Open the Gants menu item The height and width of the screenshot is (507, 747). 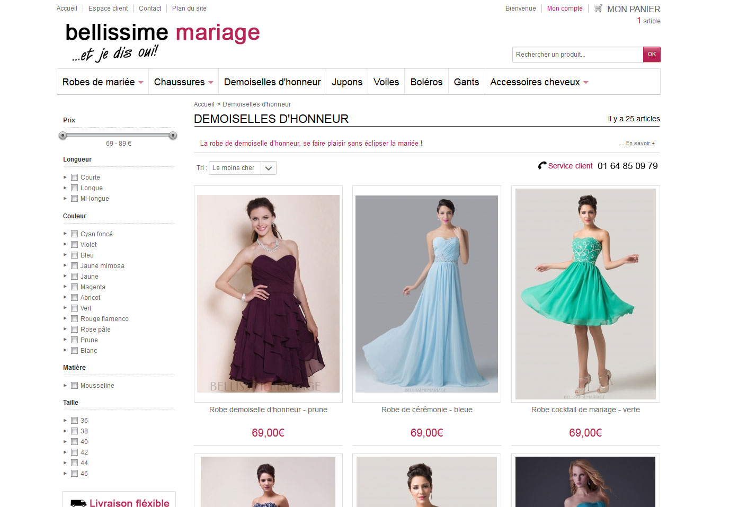click(466, 82)
